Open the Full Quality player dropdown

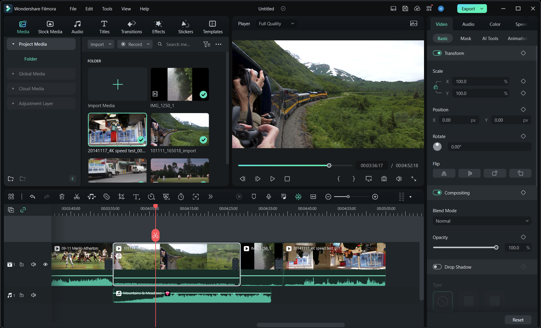click(276, 23)
